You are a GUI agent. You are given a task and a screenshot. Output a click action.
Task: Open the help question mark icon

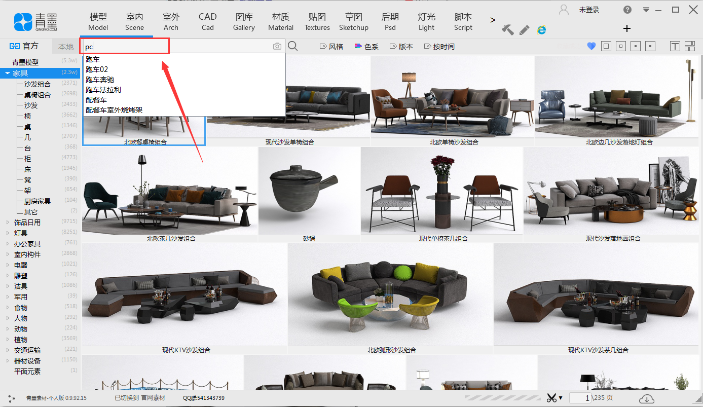[x=627, y=10]
